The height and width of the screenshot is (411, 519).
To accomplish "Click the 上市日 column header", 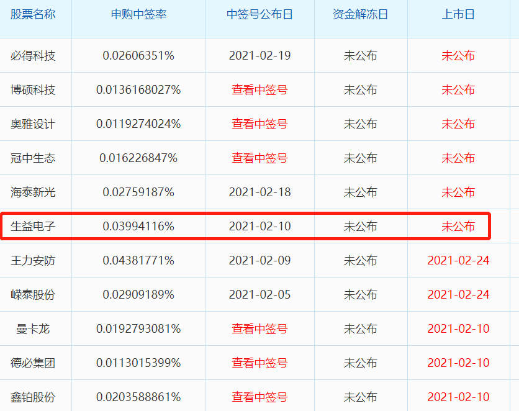I will [x=458, y=14].
